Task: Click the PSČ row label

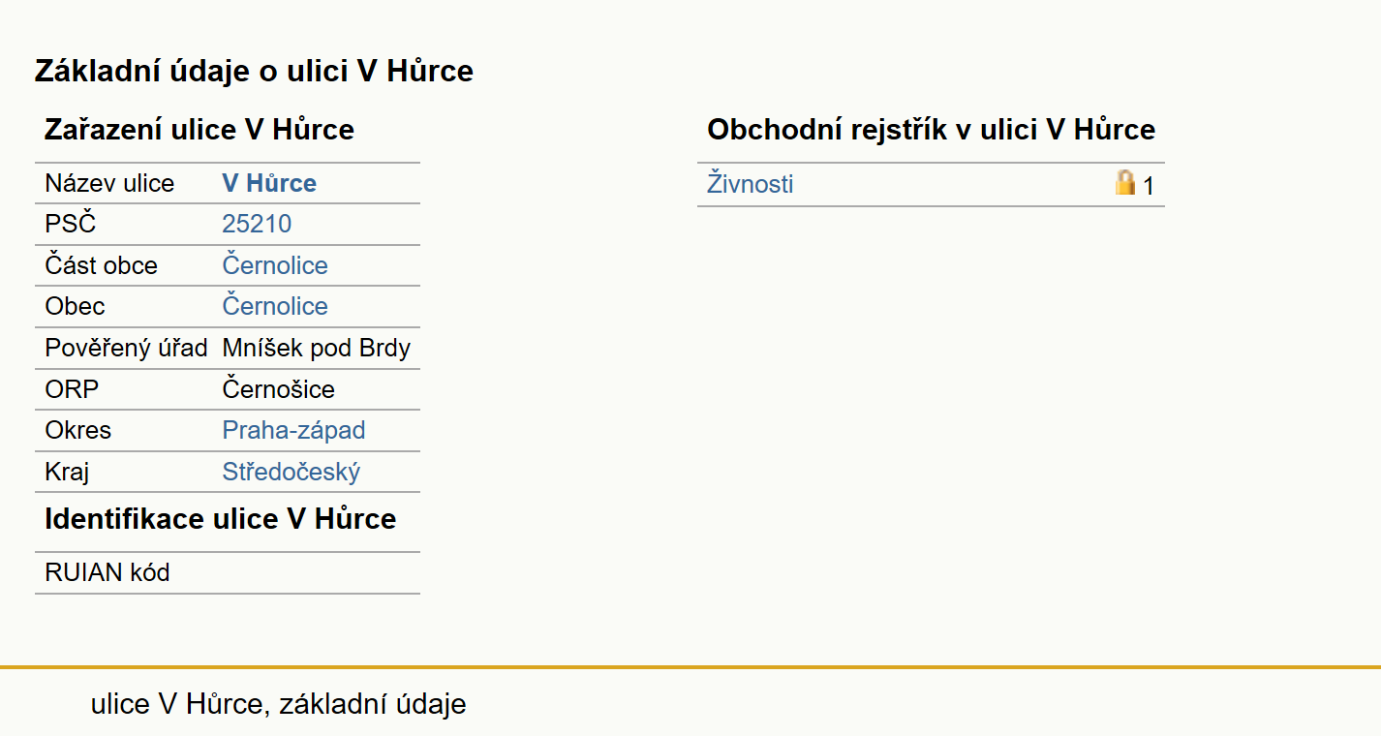Action: [71, 225]
